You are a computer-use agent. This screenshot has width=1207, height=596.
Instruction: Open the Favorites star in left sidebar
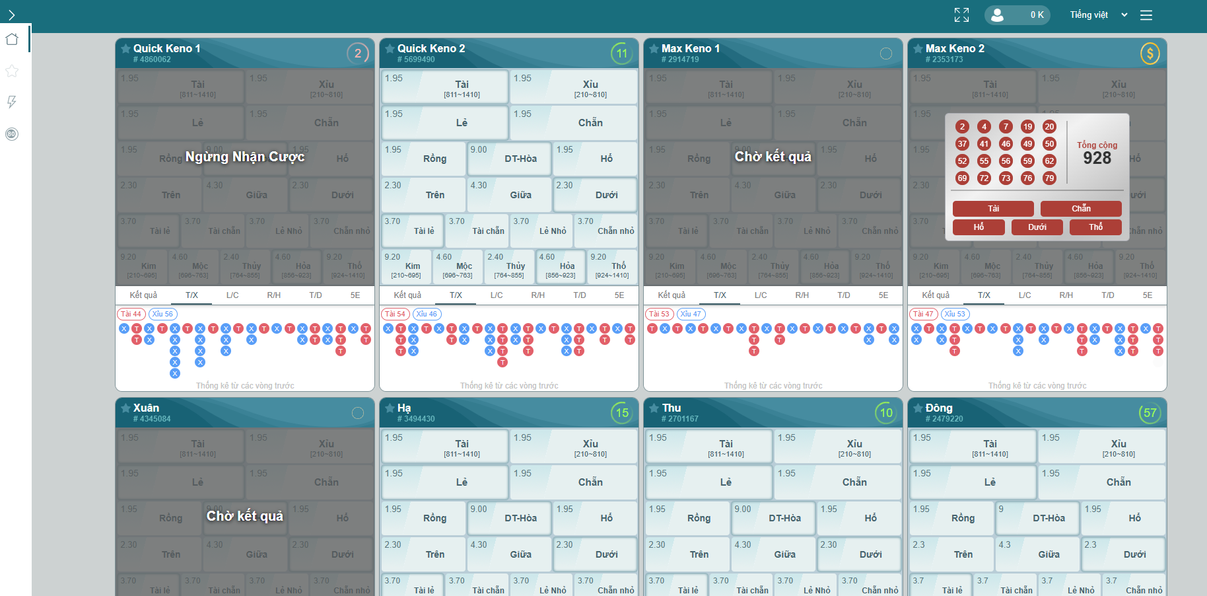point(12,71)
